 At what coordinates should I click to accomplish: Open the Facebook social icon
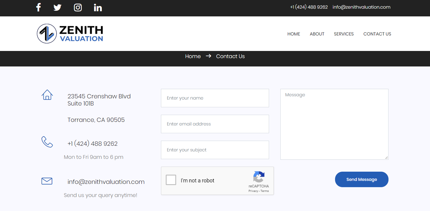tap(38, 7)
